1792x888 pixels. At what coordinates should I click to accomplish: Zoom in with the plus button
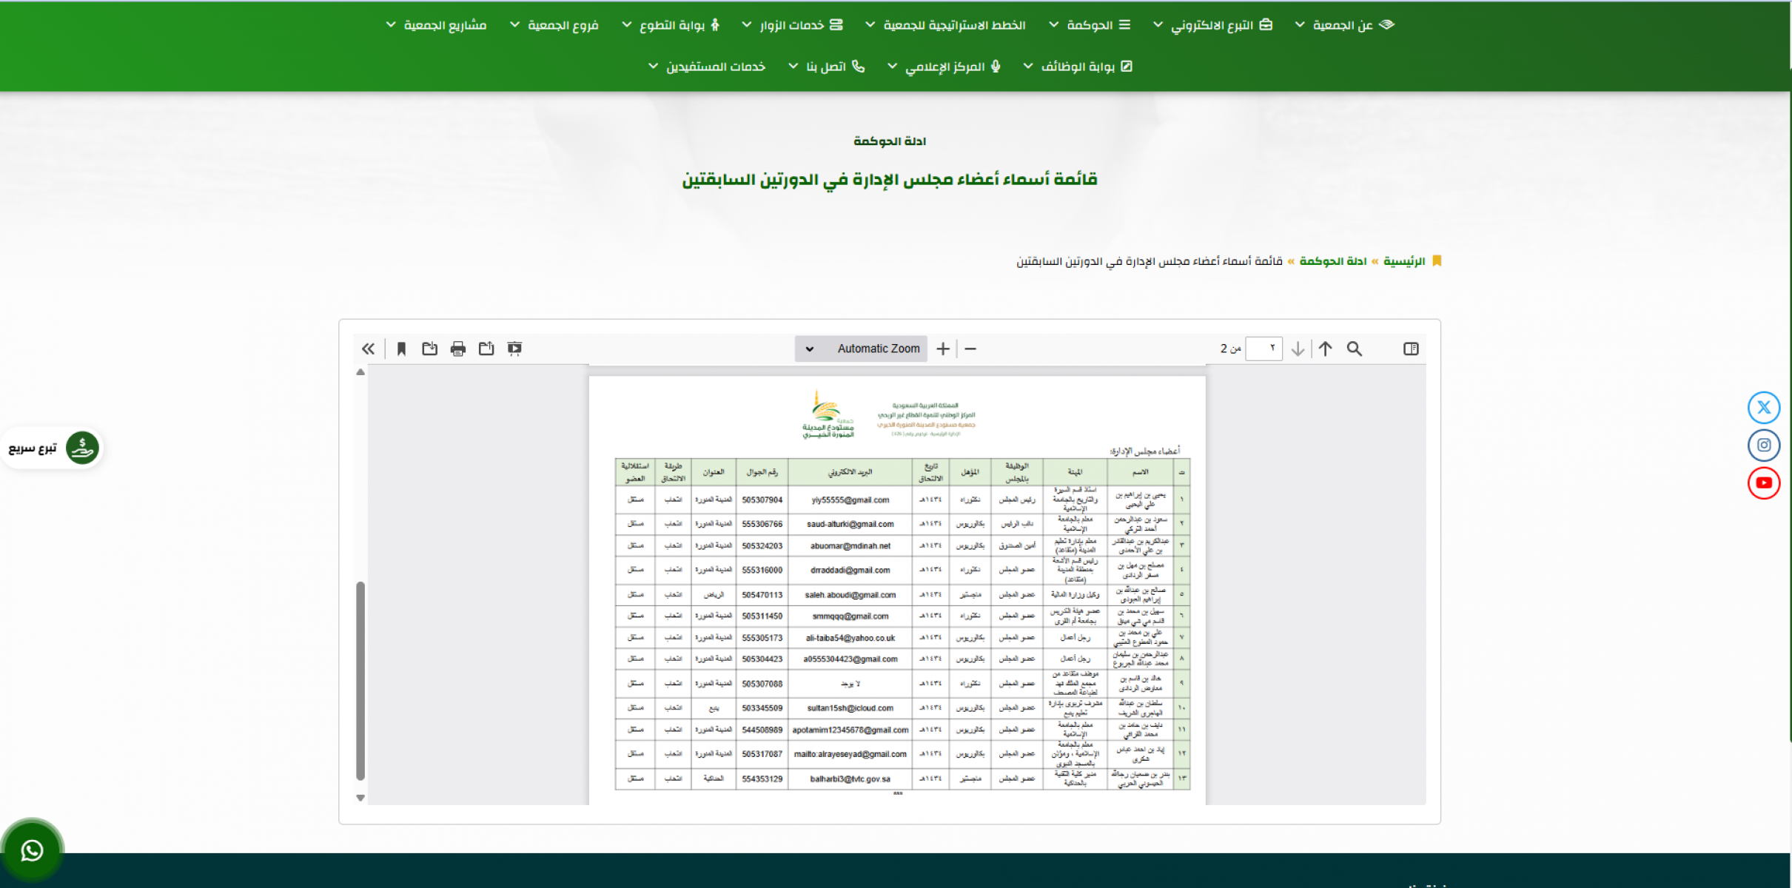[942, 349]
